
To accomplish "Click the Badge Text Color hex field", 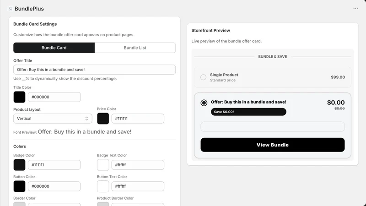I will [138, 165].
